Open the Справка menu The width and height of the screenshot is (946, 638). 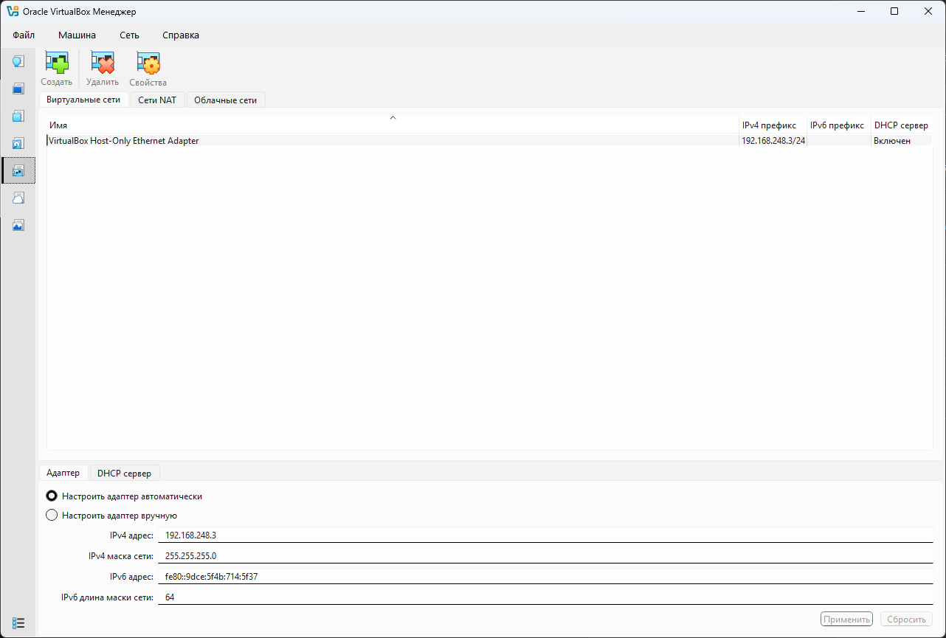181,35
